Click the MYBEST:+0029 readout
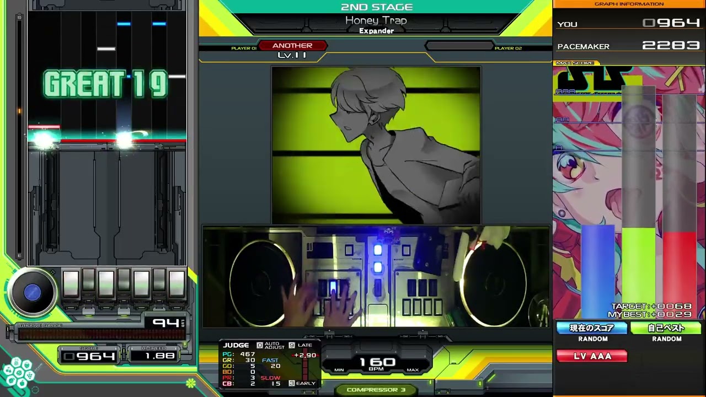 click(x=650, y=314)
